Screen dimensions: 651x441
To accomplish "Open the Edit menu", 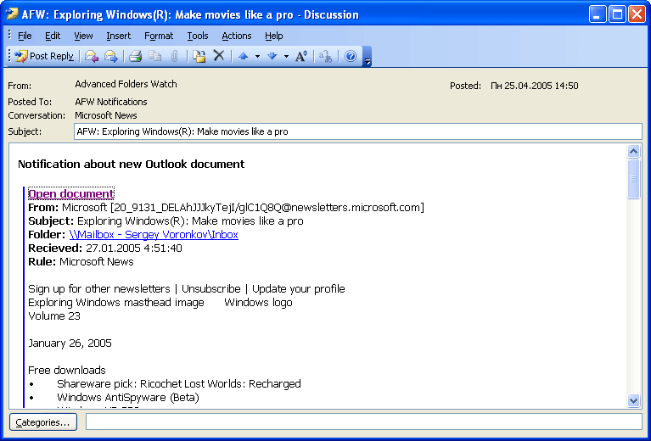I will click(x=53, y=36).
